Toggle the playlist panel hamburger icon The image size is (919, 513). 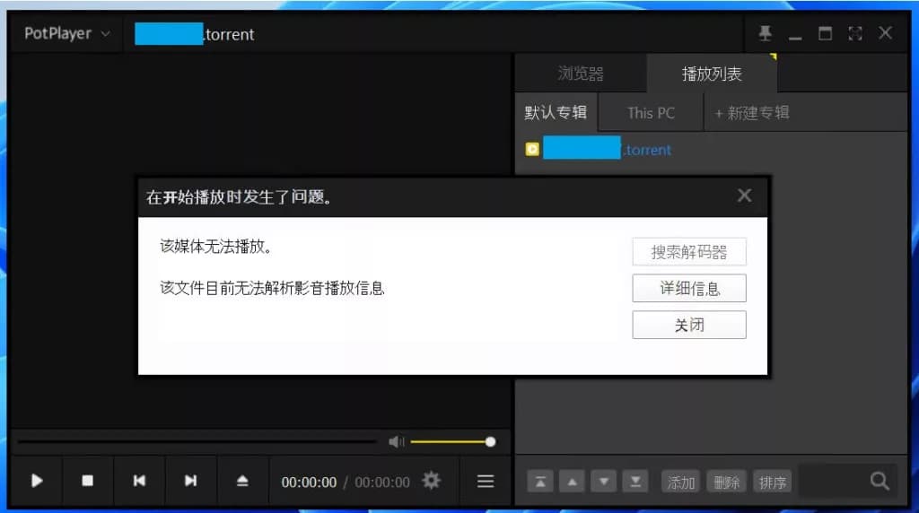pos(486,482)
